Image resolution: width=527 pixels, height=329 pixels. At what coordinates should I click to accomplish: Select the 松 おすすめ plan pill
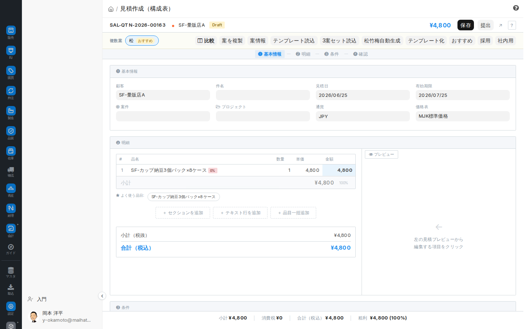coord(142,41)
